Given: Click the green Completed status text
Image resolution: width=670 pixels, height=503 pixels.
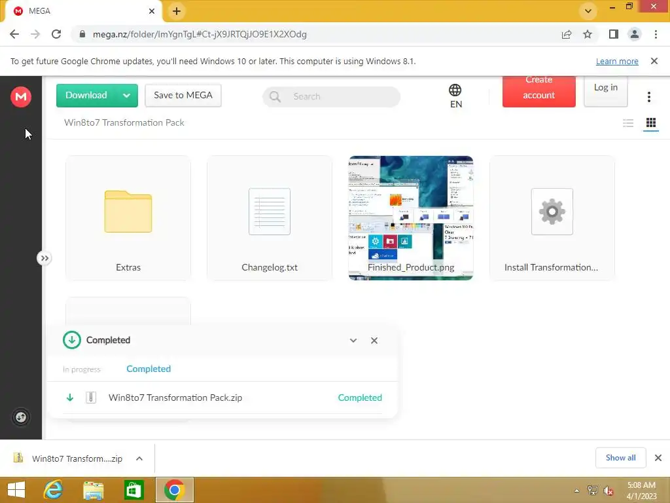Looking at the screenshot, I should click(360, 398).
